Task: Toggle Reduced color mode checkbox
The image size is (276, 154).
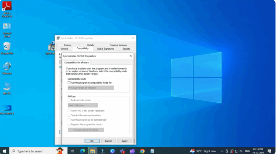Action: (69, 100)
